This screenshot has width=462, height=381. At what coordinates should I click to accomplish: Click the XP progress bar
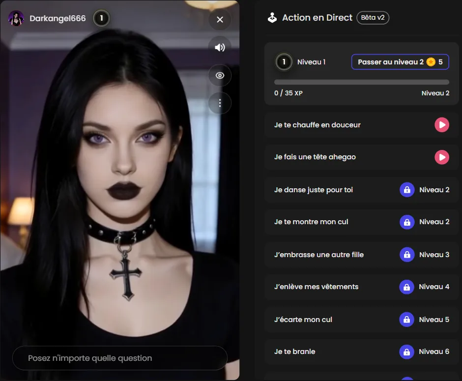pyautogui.click(x=362, y=82)
